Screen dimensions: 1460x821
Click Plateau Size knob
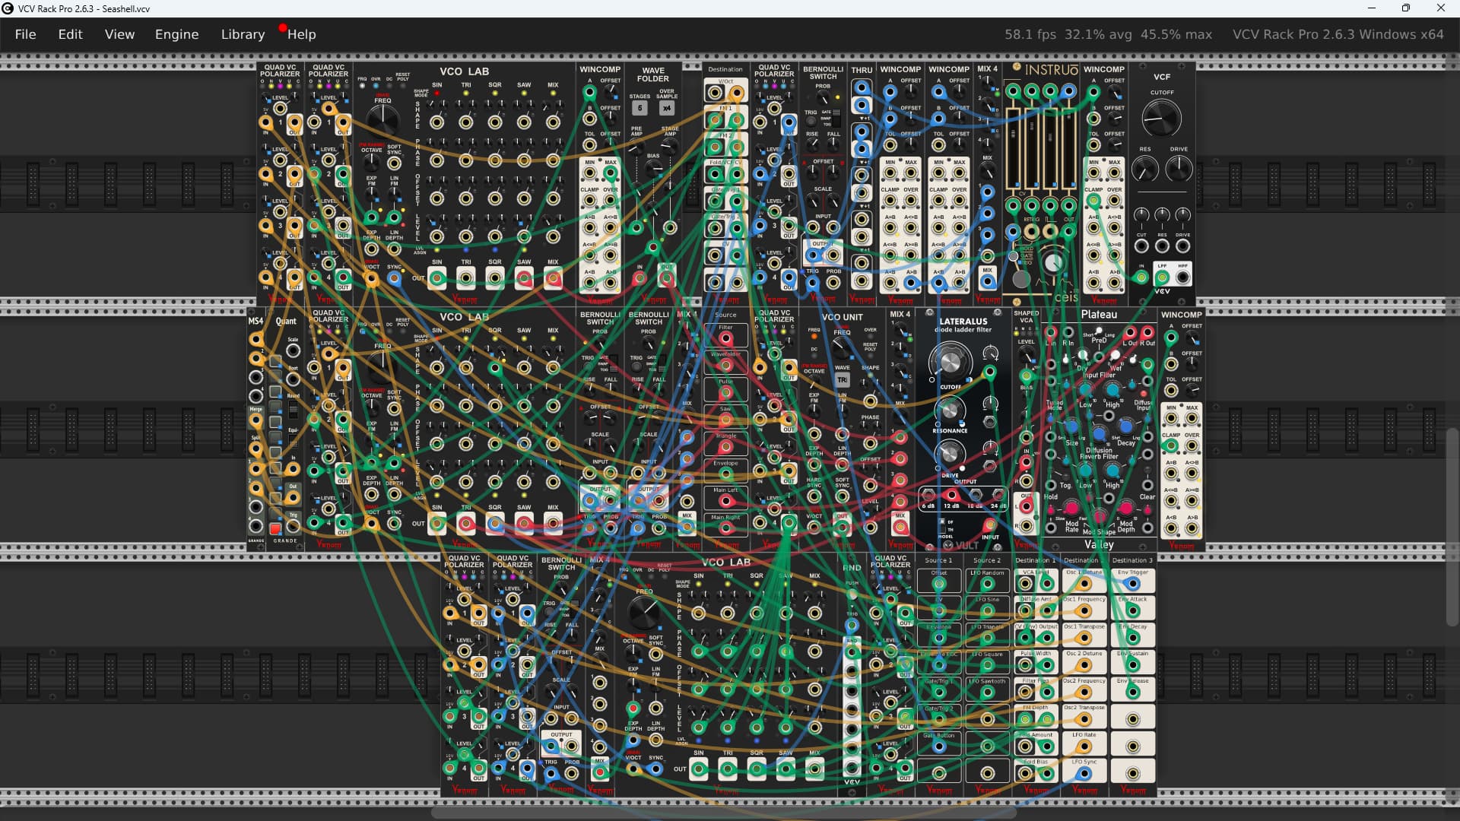point(1072,426)
